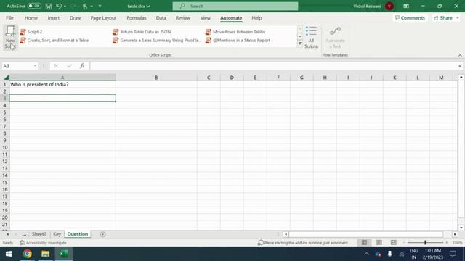Expand the Name Box dropdown
The width and height of the screenshot is (465, 261).
(x=35, y=66)
